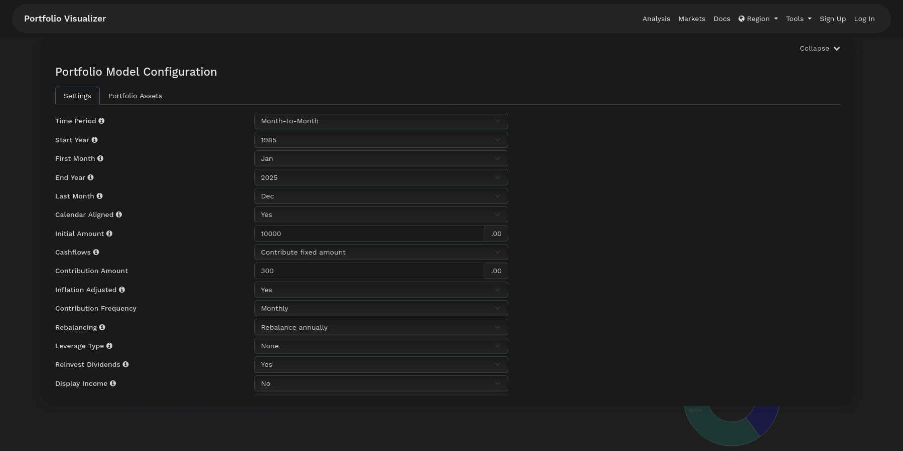Screen dimensions: 903x451
Task: Open the Rebalancing dropdown
Action: pyautogui.click(x=381, y=327)
